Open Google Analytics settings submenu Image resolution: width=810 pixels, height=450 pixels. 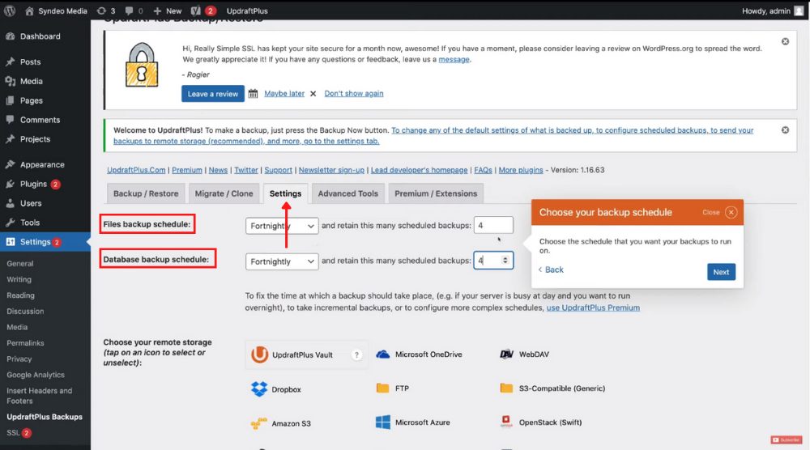tap(36, 376)
